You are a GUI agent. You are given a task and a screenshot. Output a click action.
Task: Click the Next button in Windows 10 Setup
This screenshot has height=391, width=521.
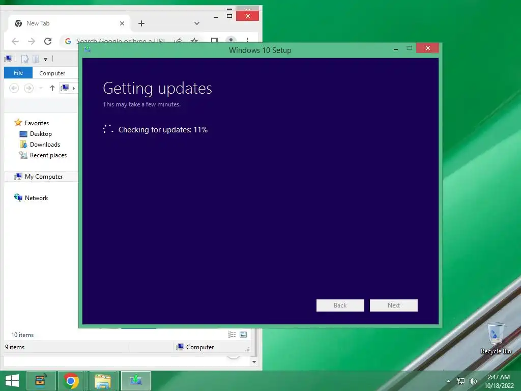pyautogui.click(x=393, y=305)
